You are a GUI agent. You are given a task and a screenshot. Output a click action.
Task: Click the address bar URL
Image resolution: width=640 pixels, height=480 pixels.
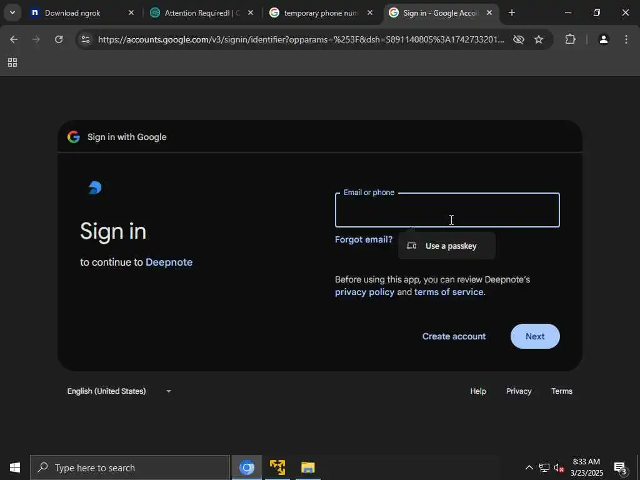click(x=301, y=39)
